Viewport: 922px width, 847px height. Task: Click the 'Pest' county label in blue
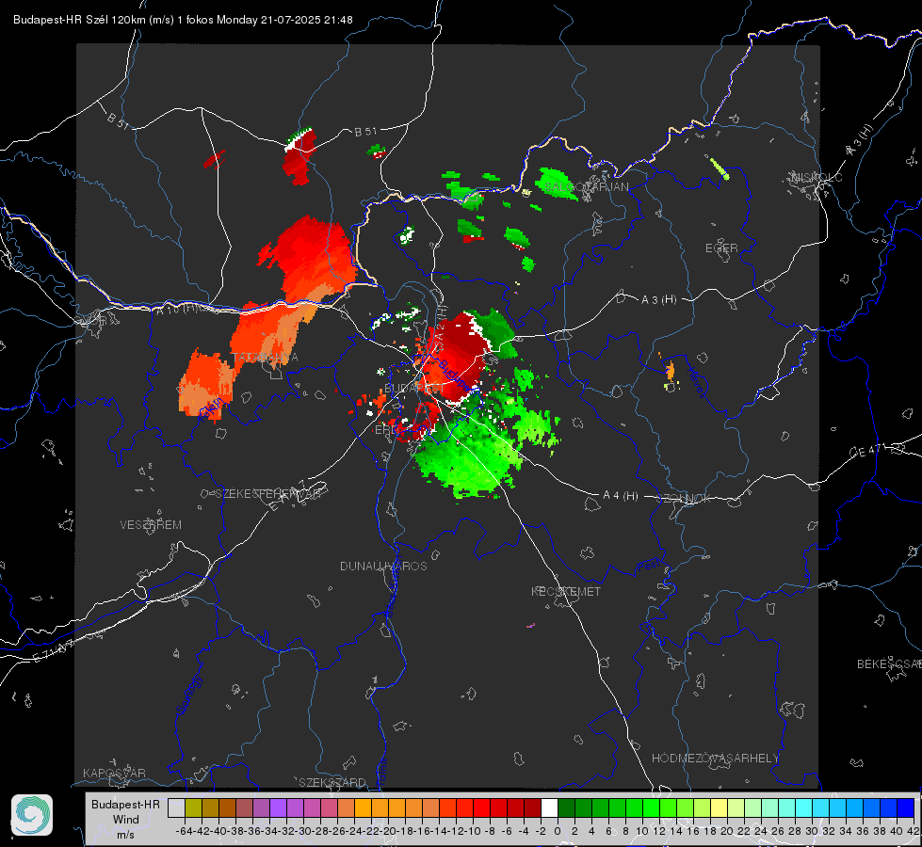point(647,566)
